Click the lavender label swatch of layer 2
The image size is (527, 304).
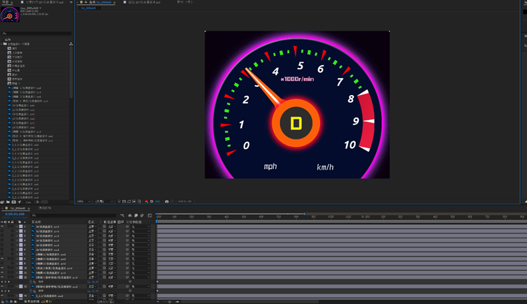point(21,231)
